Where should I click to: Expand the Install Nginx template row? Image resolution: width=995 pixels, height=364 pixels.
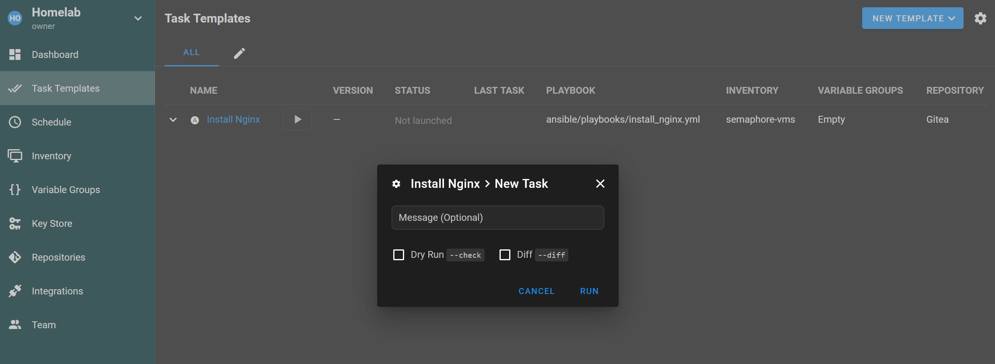click(x=173, y=119)
